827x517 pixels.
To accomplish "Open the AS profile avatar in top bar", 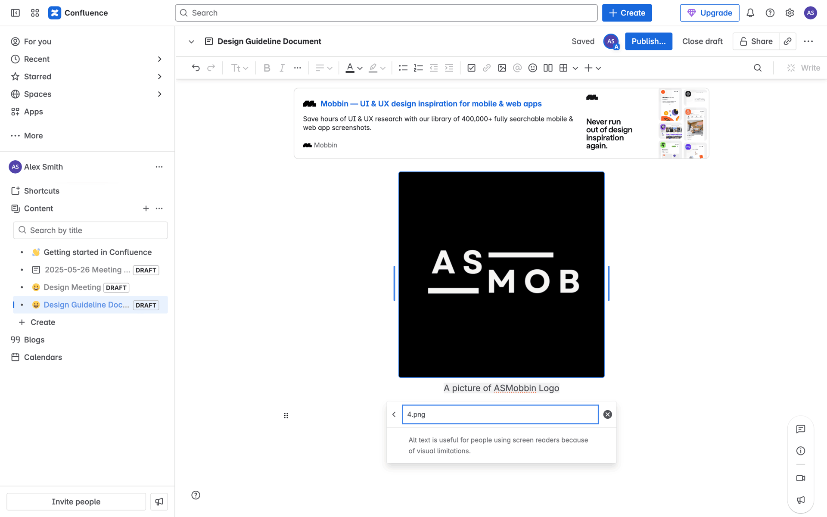I will 810,13.
